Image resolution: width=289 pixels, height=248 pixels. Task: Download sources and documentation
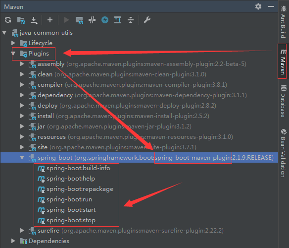34,20
